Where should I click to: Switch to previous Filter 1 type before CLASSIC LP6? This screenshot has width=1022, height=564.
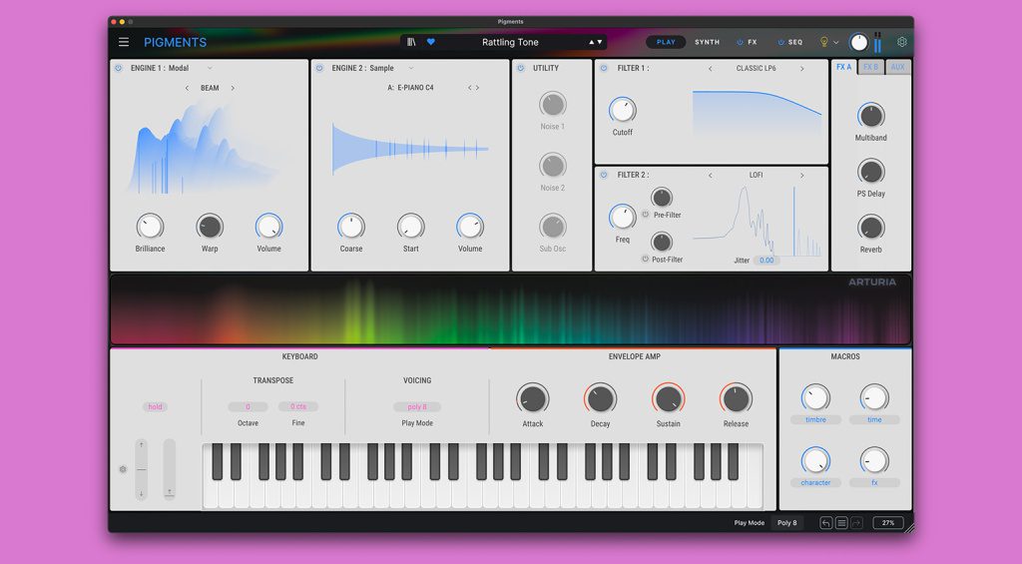[x=711, y=69]
